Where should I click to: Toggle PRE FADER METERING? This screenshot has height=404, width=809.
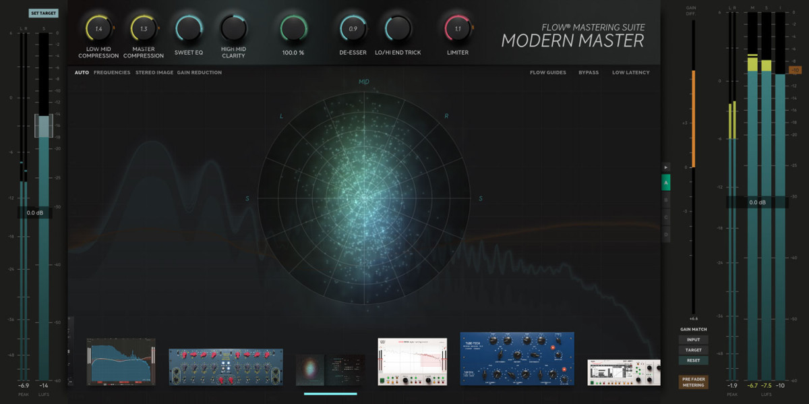click(x=694, y=382)
